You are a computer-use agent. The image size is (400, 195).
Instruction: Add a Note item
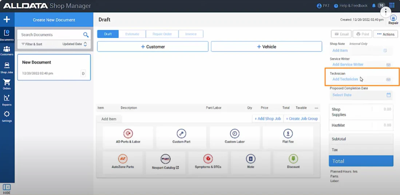point(251,162)
